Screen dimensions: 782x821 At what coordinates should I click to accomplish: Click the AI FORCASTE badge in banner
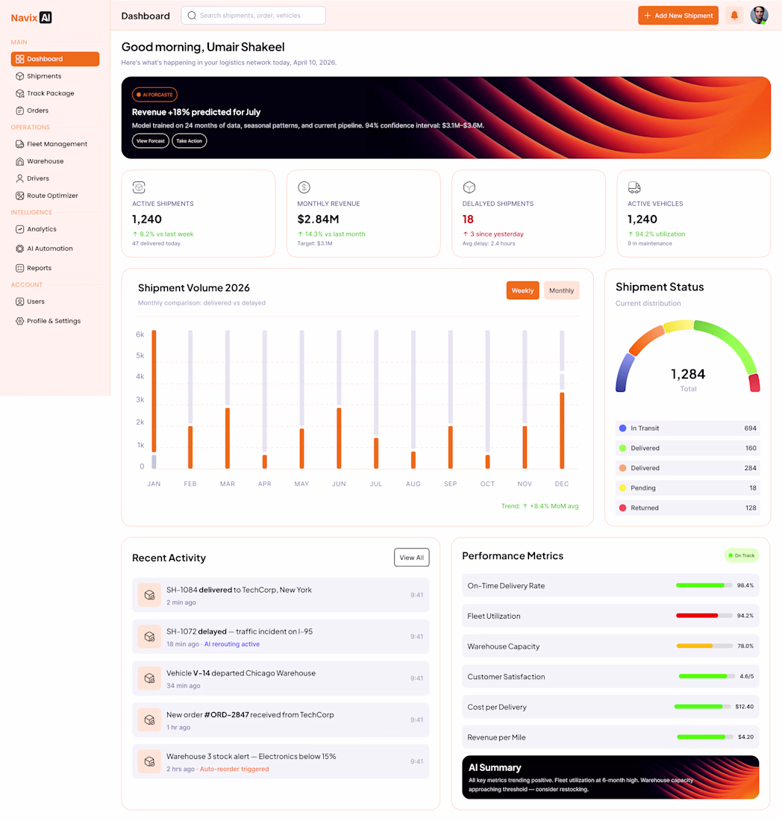(154, 95)
